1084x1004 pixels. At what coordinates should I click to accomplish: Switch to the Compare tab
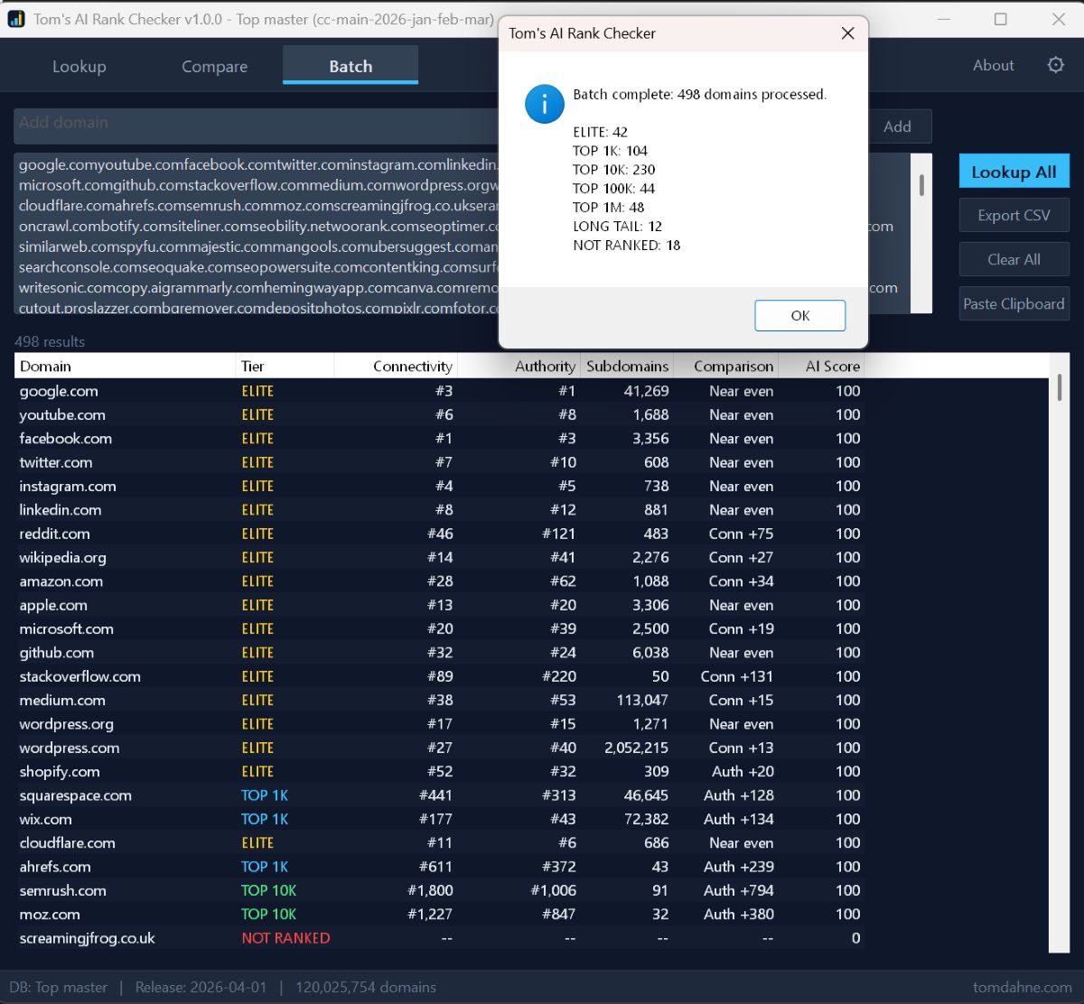(x=214, y=66)
